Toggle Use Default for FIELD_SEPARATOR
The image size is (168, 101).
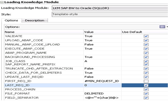[x=146, y=98]
